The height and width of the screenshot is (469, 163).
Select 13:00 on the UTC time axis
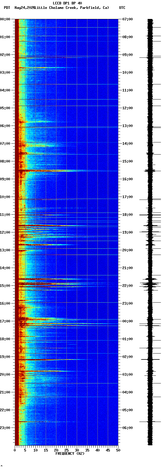[128, 126]
